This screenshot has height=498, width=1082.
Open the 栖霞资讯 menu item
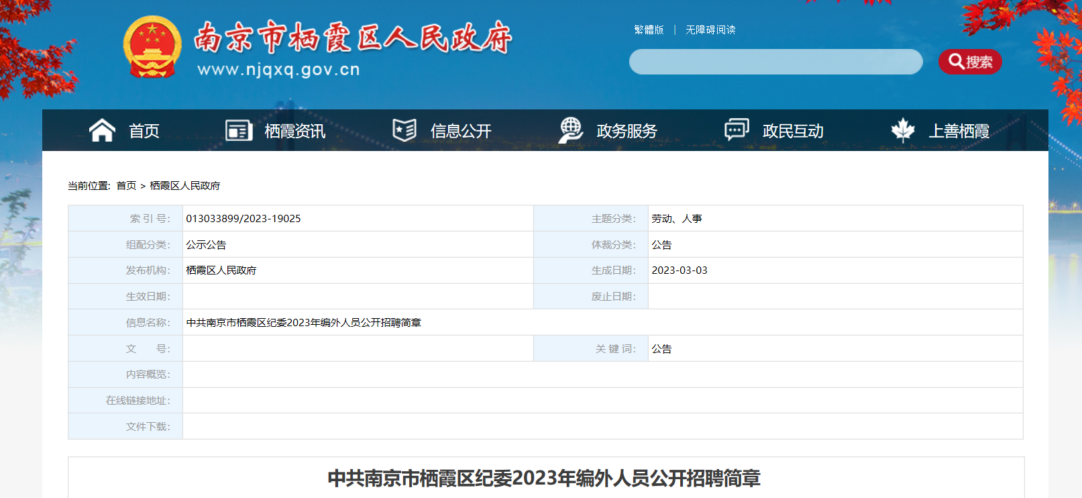point(295,131)
